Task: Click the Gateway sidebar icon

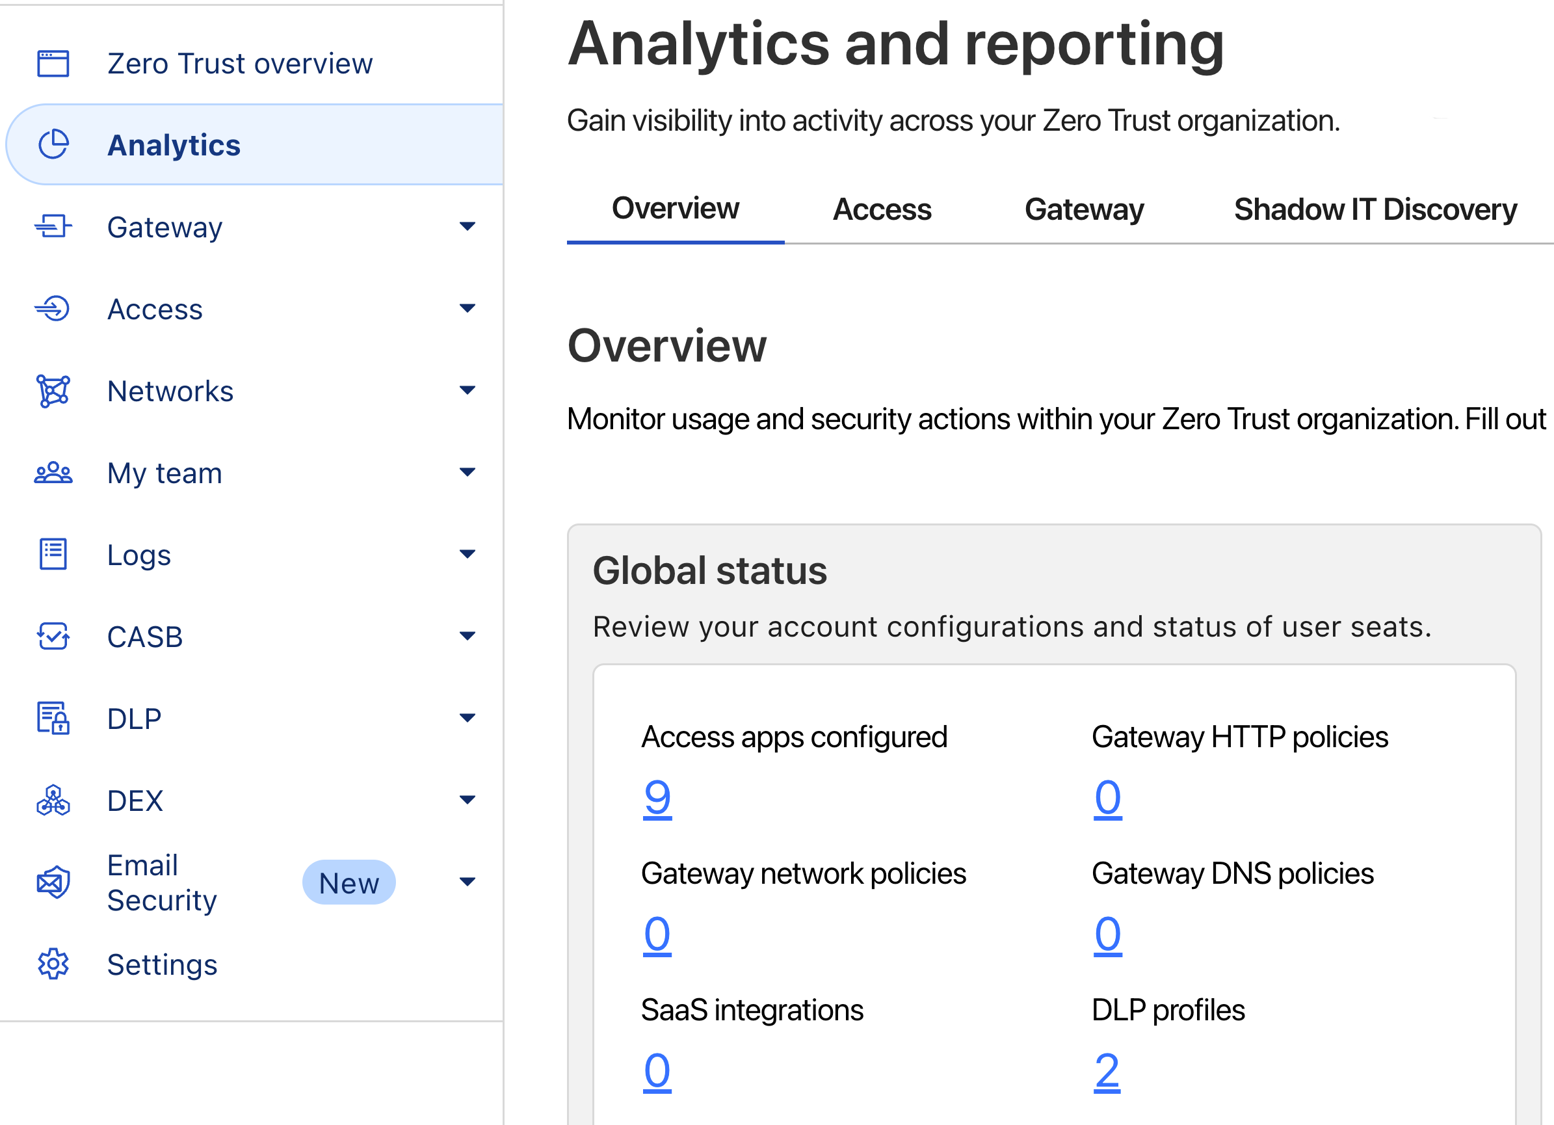Action: point(53,226)
